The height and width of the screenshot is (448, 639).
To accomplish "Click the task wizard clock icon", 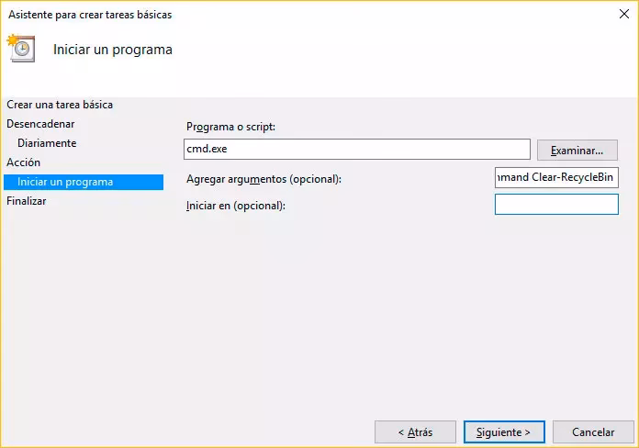I will coord(20,48).
